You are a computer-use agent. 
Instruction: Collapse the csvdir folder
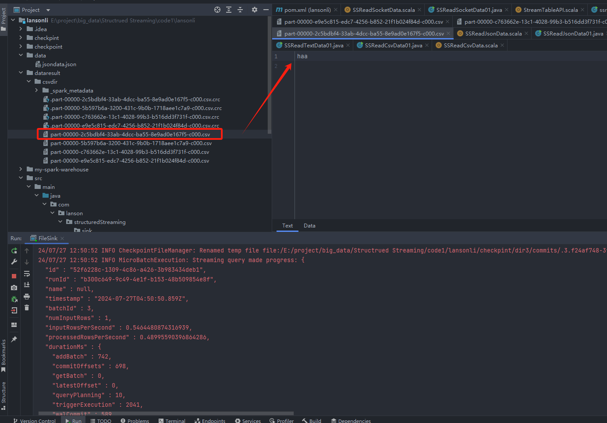[28, 82]
